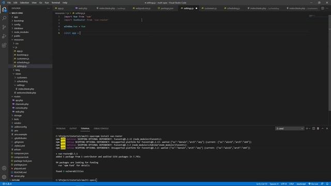Open the Edit menu
Viewport: 331px width, 186px height.
pos(16,3)
